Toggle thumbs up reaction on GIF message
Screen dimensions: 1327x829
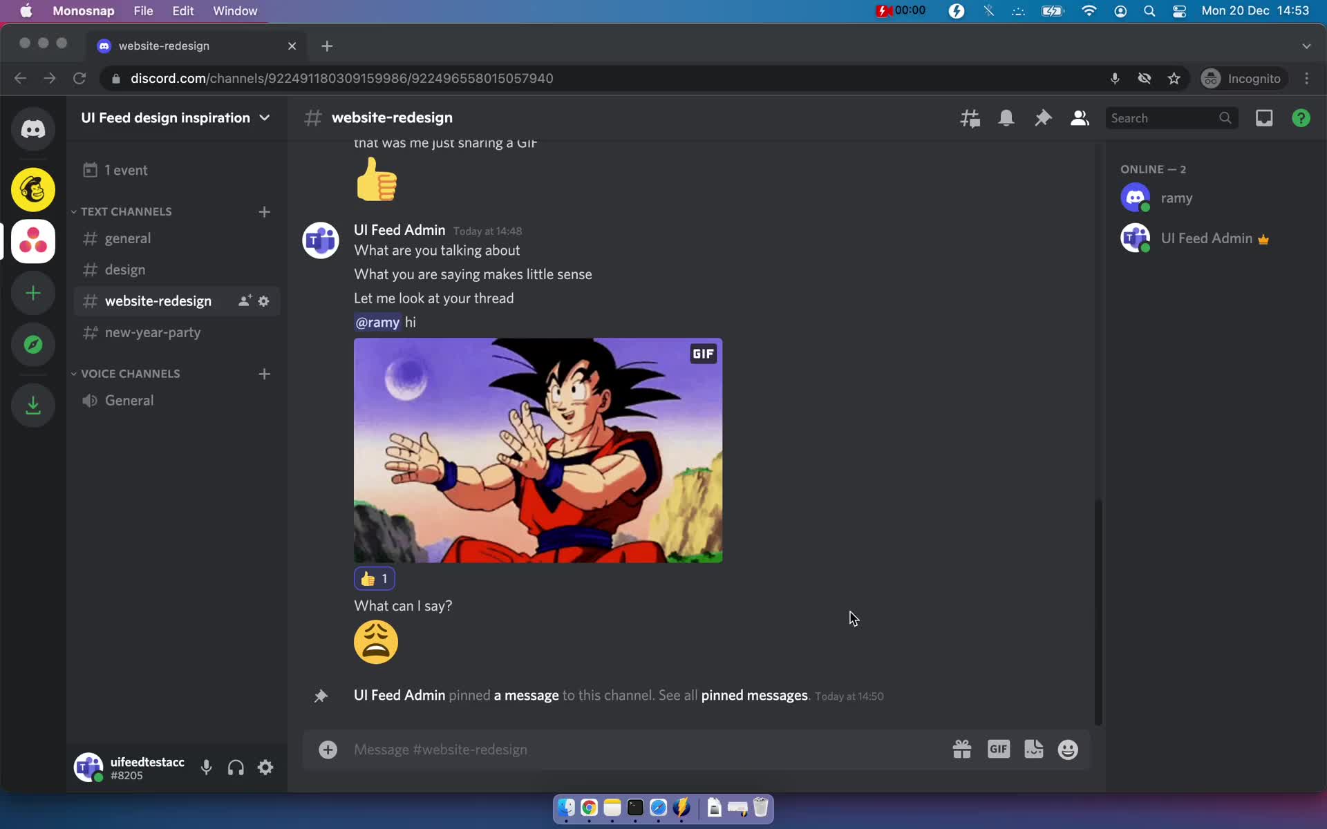(375, 579)
